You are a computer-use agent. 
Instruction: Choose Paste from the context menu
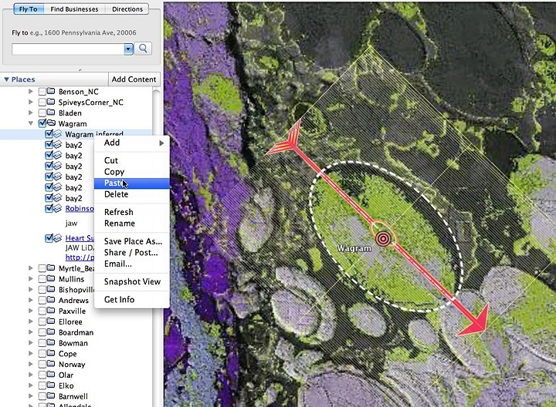114,183
